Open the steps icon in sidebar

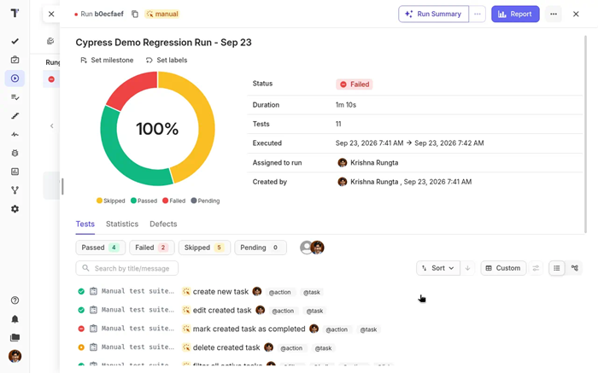point(15,116)
